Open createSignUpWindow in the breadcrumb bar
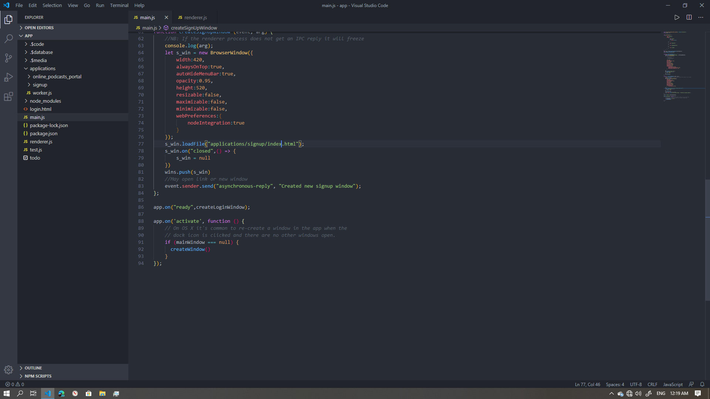This screenshot has width=710, height=399. (194, 28)
